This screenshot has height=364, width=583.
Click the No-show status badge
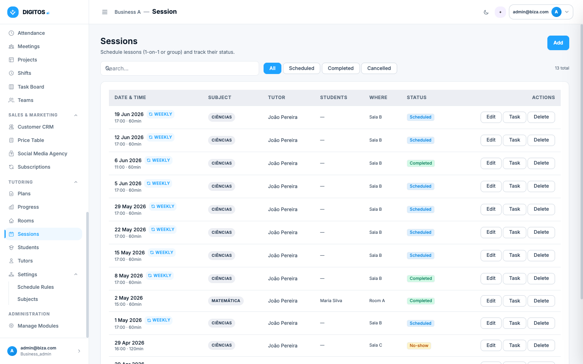pos(419,346)
